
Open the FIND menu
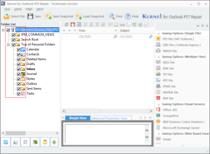(x=29, y=9)
